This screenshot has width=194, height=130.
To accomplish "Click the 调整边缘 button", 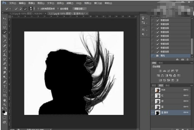I will click(x=80, y=9).
